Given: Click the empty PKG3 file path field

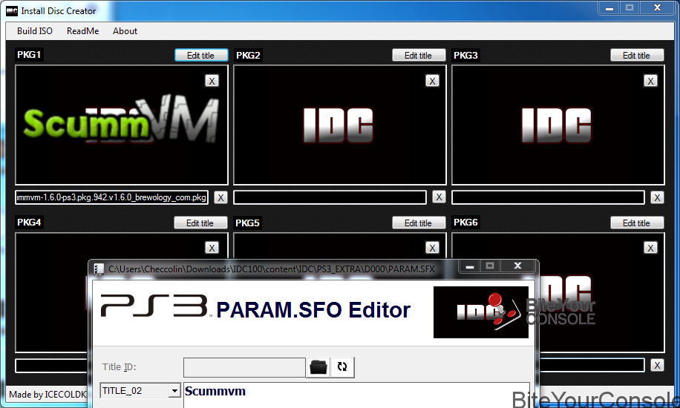Looking at the screenshot, I should (548, 197).
